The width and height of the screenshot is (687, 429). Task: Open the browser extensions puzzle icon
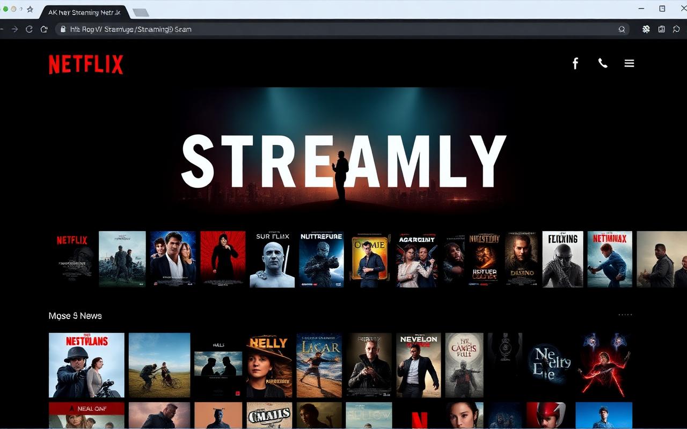pyautogui.click(x=646, y=29)
